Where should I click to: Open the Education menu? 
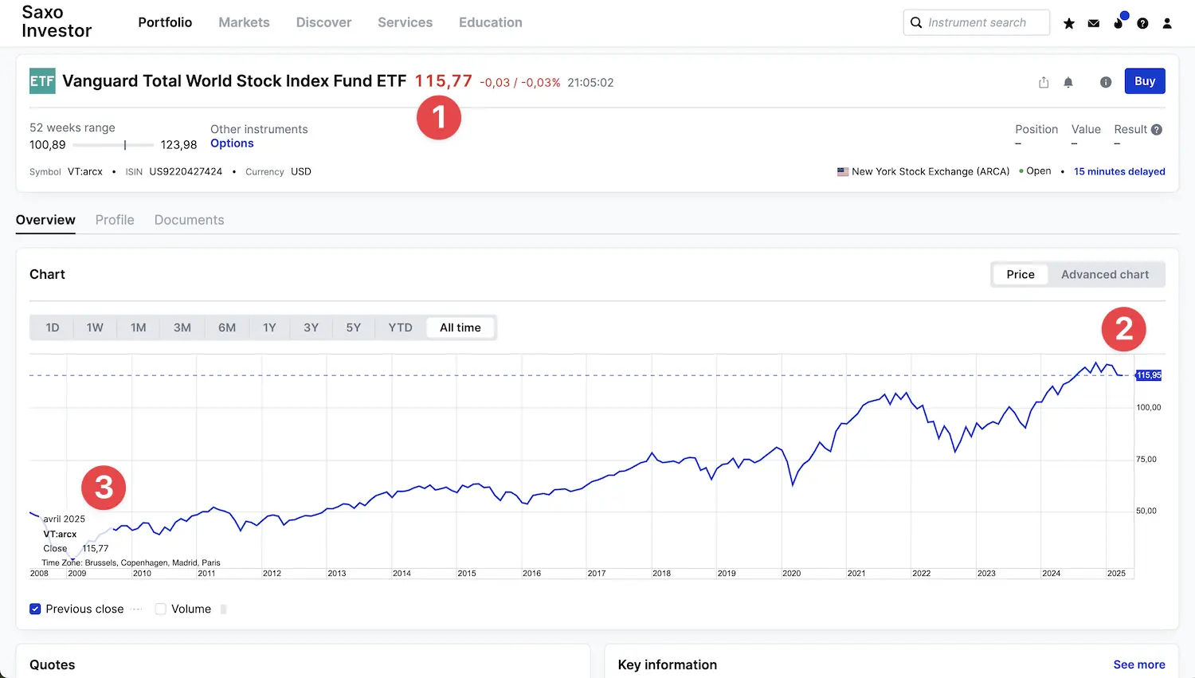[491, 22]
